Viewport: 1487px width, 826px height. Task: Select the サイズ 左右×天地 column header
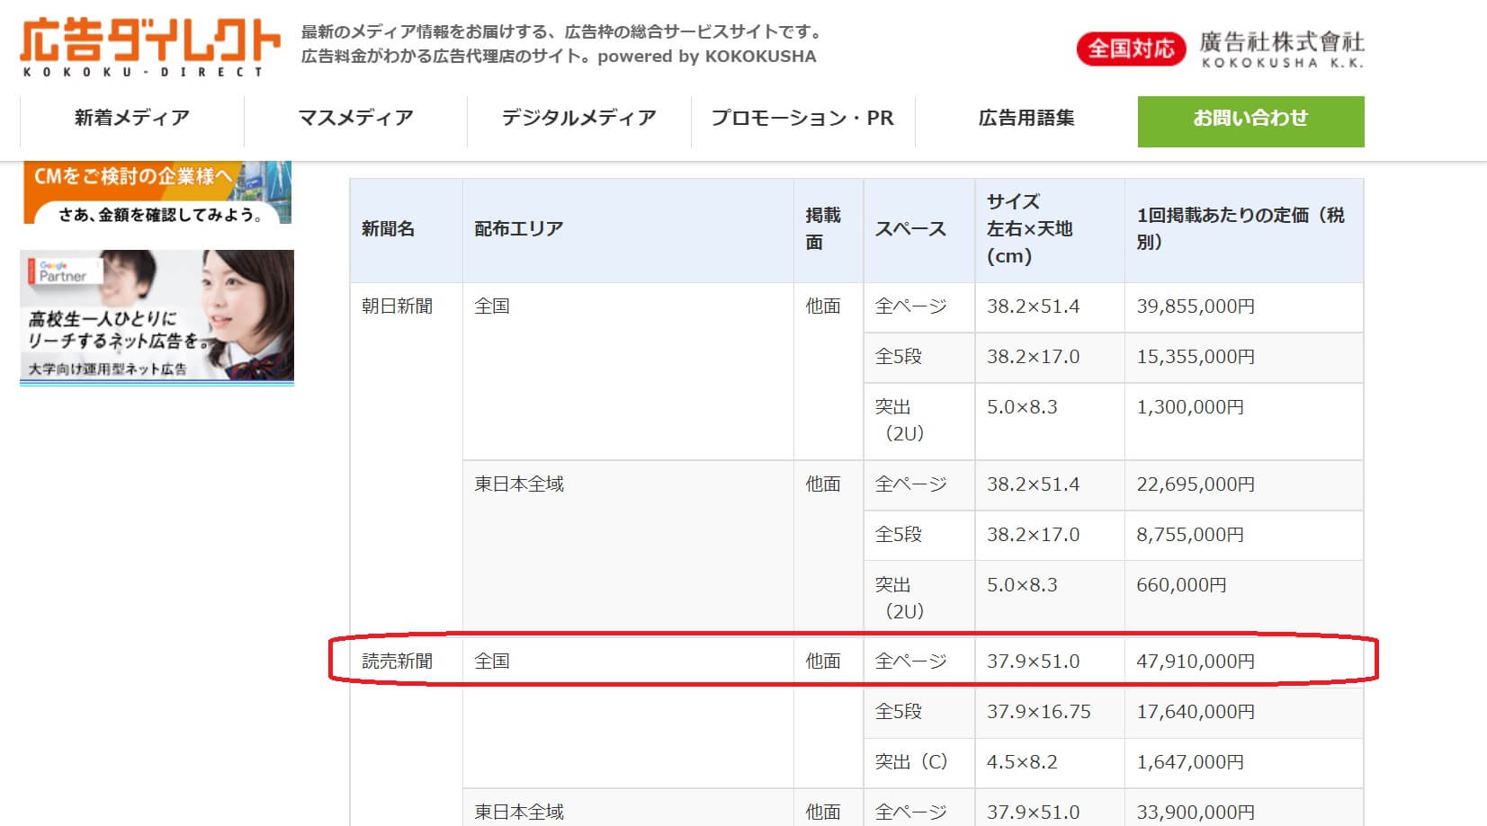pyautogui.click(x=1050, y=230)
